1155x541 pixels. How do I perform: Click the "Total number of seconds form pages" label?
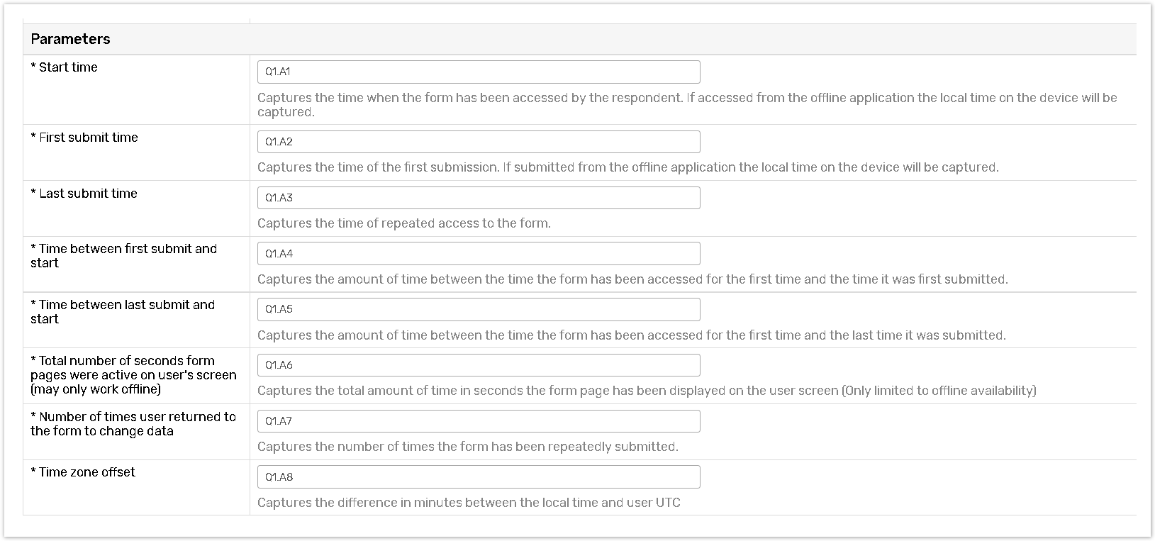pyautogui.click(x=133, y=375)
